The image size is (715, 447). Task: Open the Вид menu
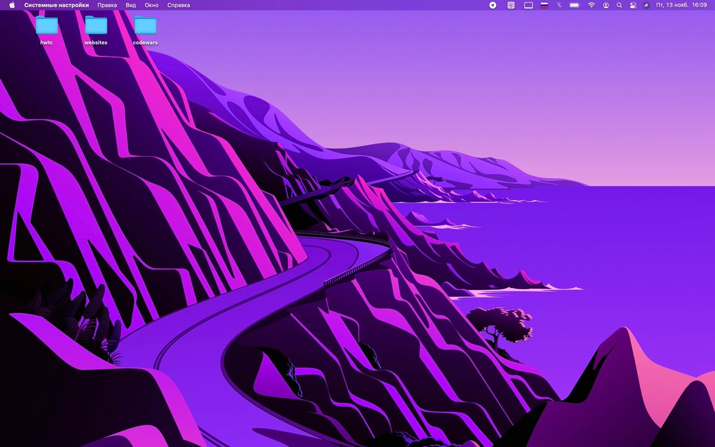[x=131, y=5]
